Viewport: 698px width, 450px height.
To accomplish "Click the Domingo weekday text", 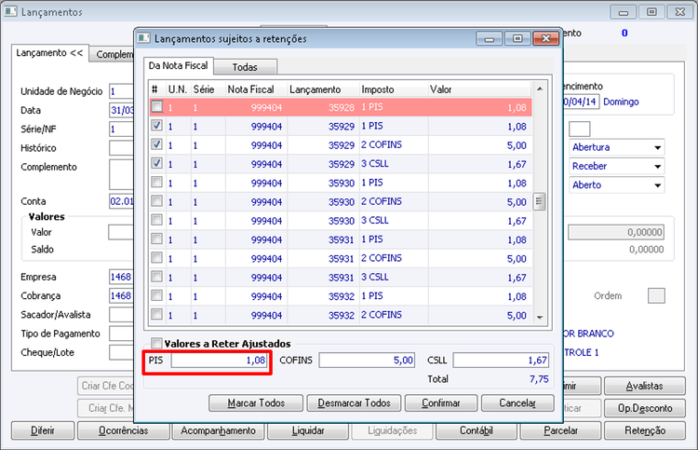I will coord(621,102).
